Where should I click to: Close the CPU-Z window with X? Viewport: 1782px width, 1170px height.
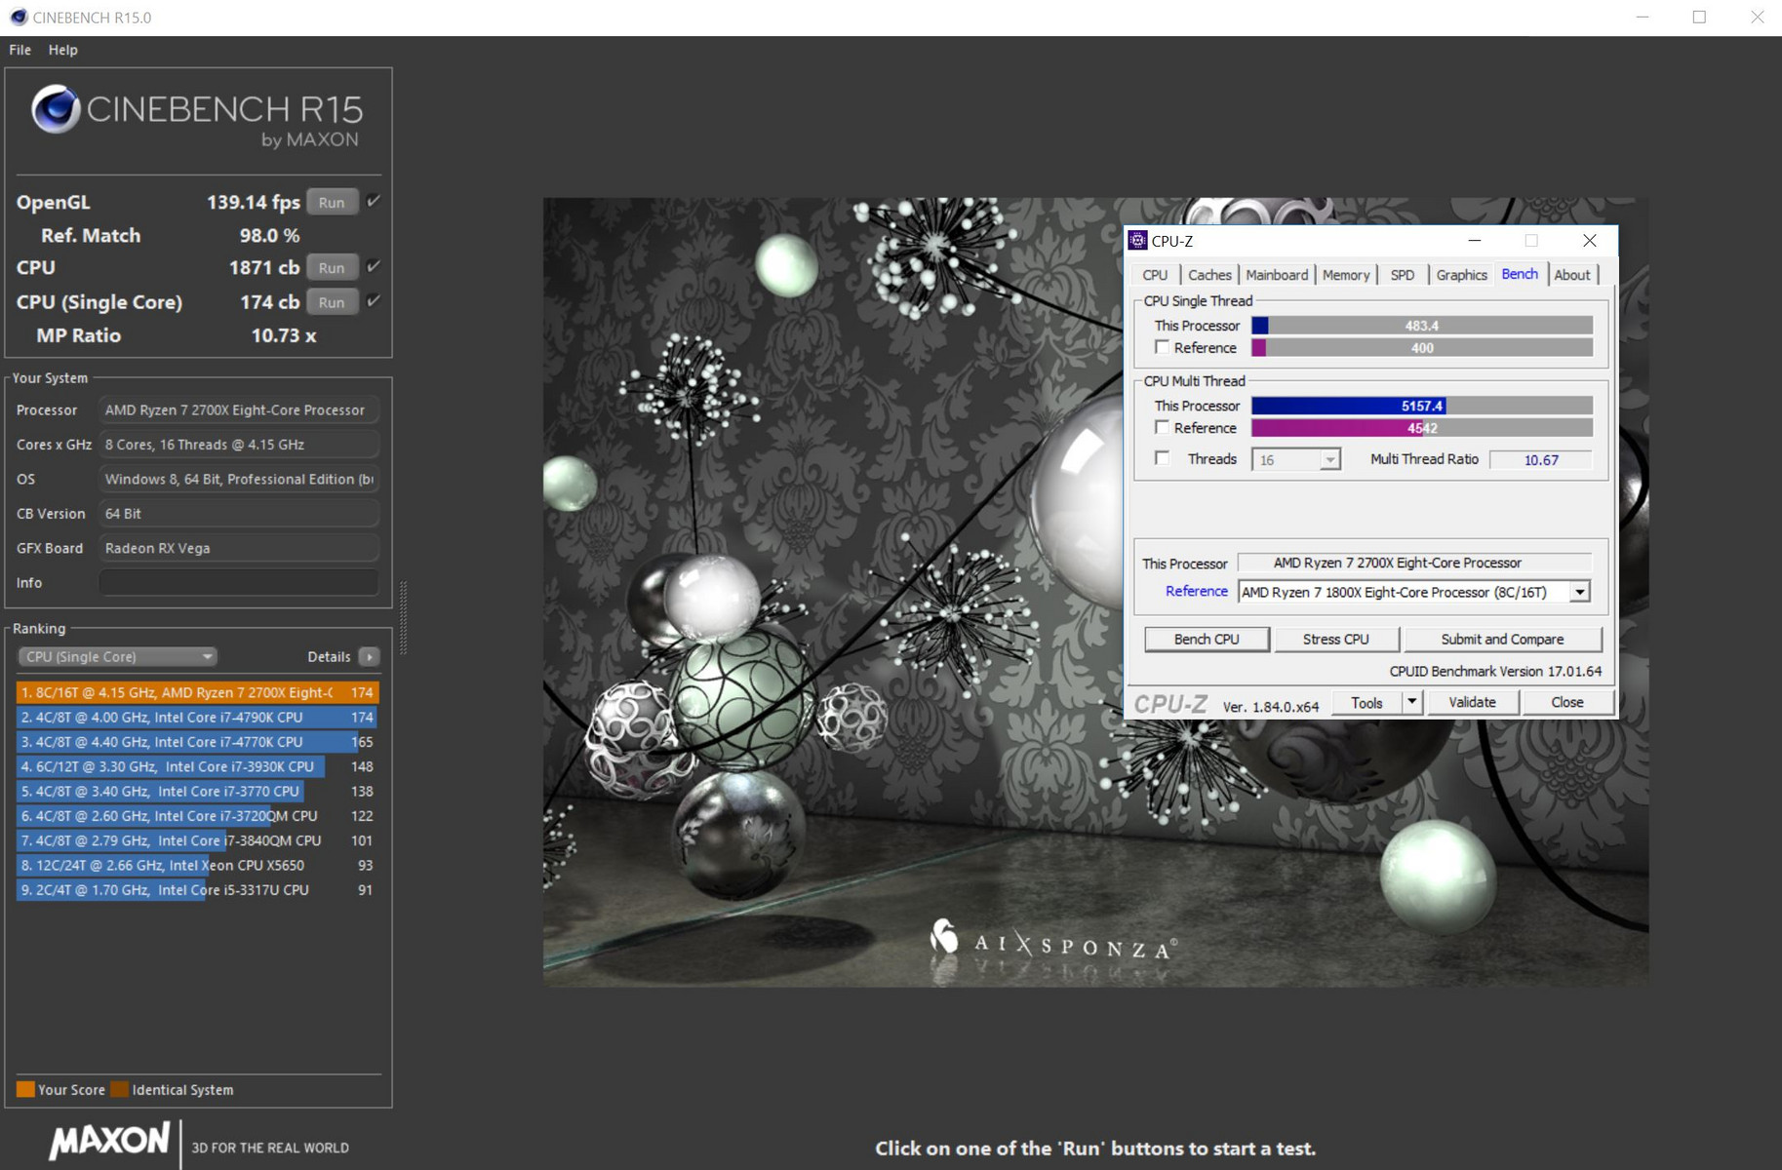point(1589,241)
